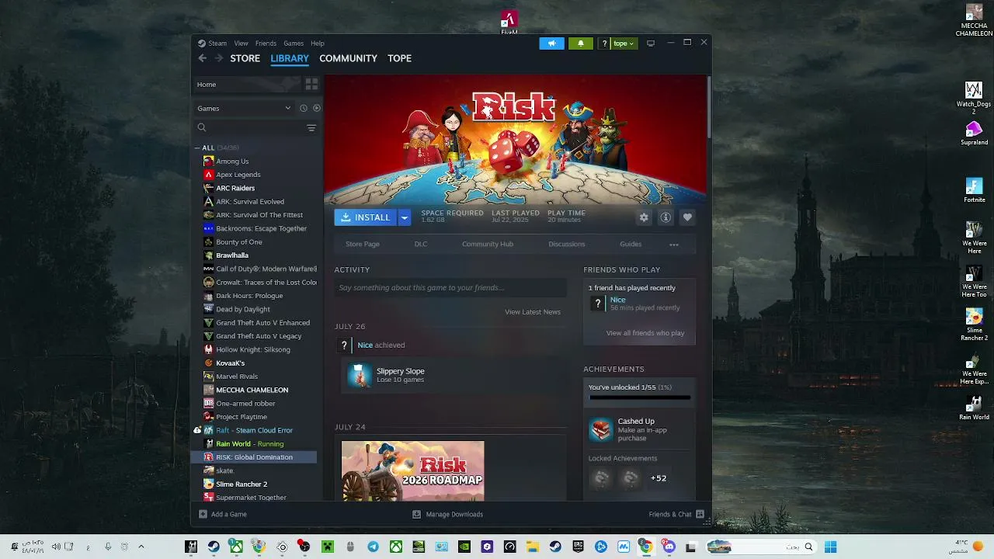The height and width of the screenshot is (559, 994).
Task: Show RISK game info via the info icon
Action: 666,217
